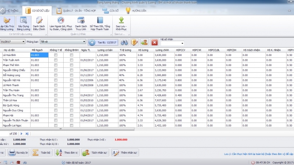Toggle Không BHXH for Phạm Thế Vinh
The image size is (294, 165).
pyautogui.click(x=72, y=65)
